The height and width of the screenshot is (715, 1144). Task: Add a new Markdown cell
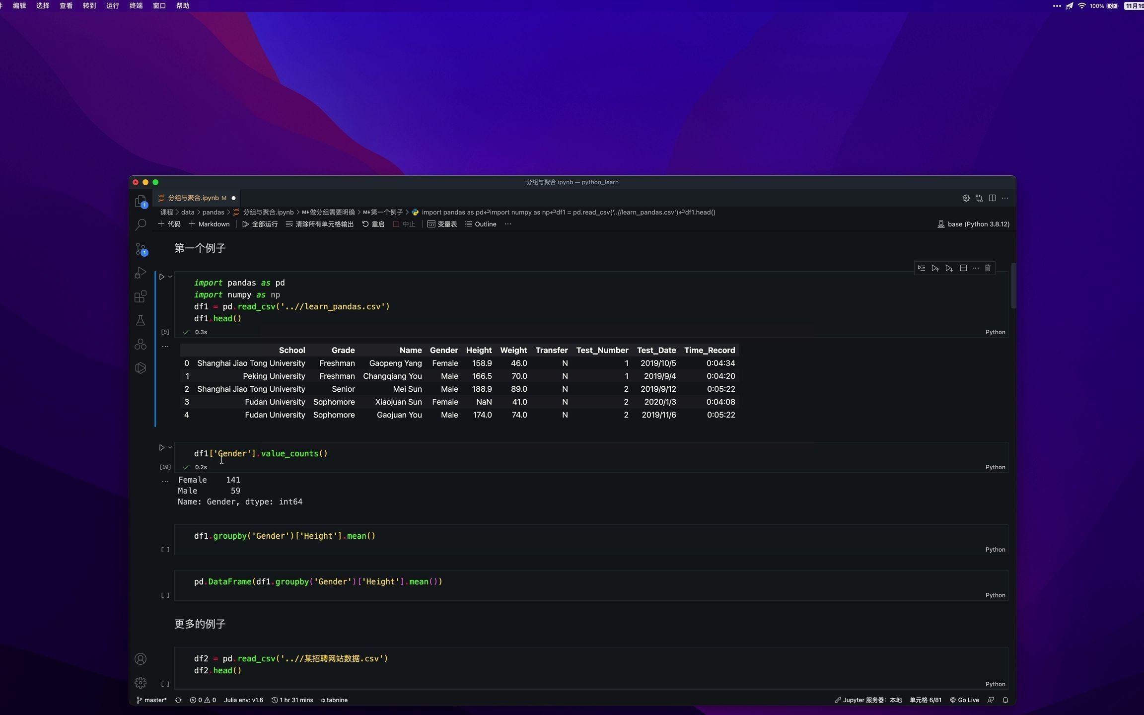[209, 224]
